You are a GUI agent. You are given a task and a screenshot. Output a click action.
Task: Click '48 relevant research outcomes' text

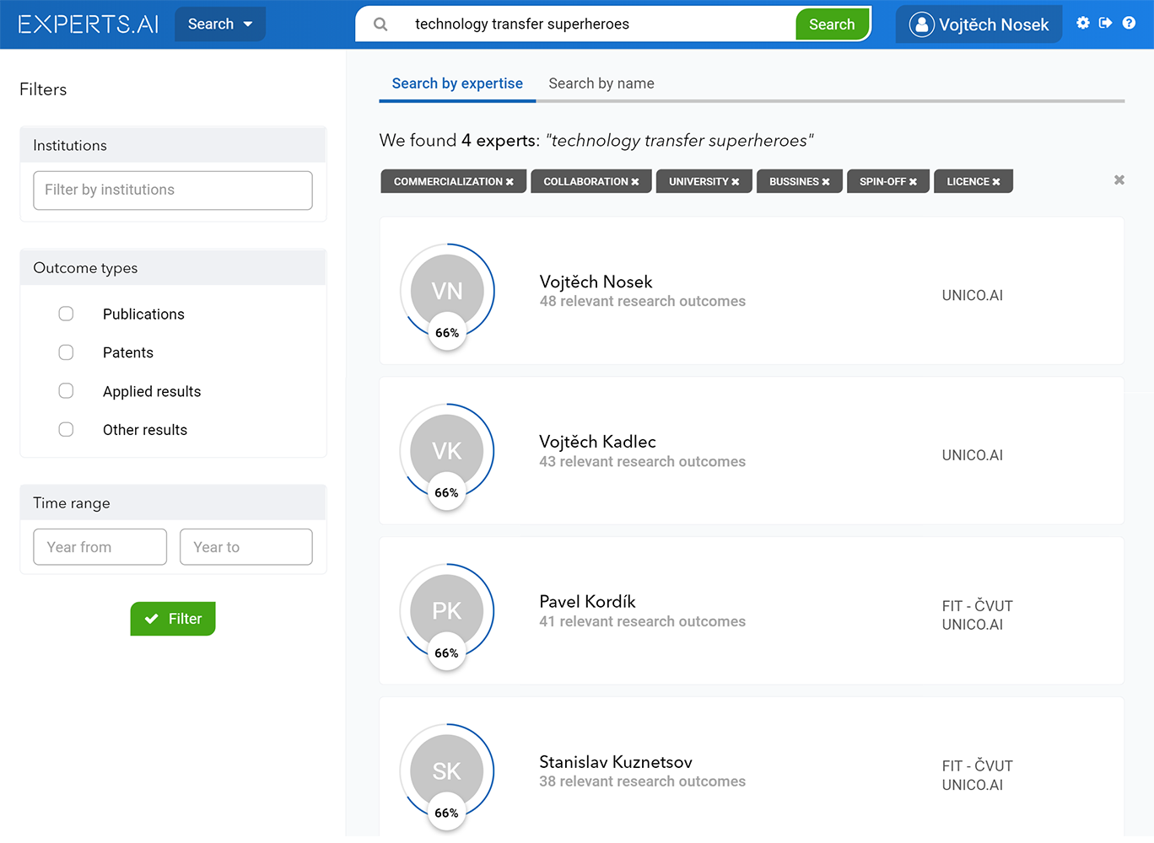coord(643,302)
